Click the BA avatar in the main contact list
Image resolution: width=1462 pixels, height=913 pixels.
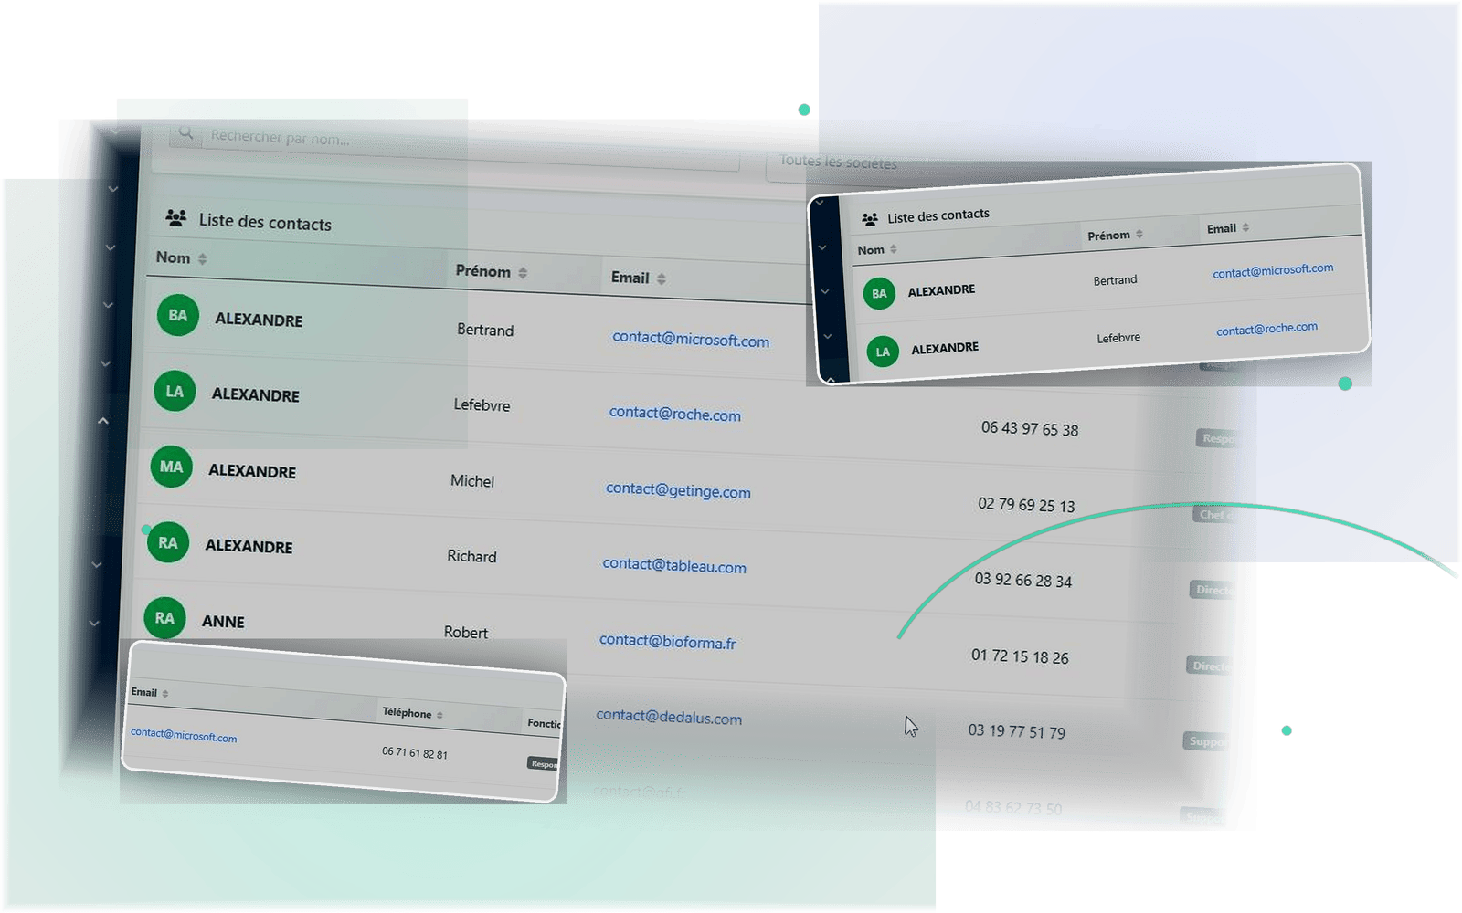pos(178,315)
